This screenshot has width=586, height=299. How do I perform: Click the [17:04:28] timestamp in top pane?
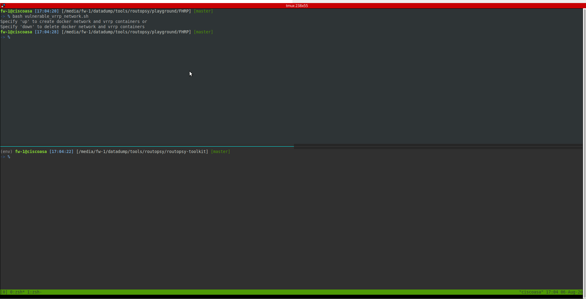click(46, 32)
